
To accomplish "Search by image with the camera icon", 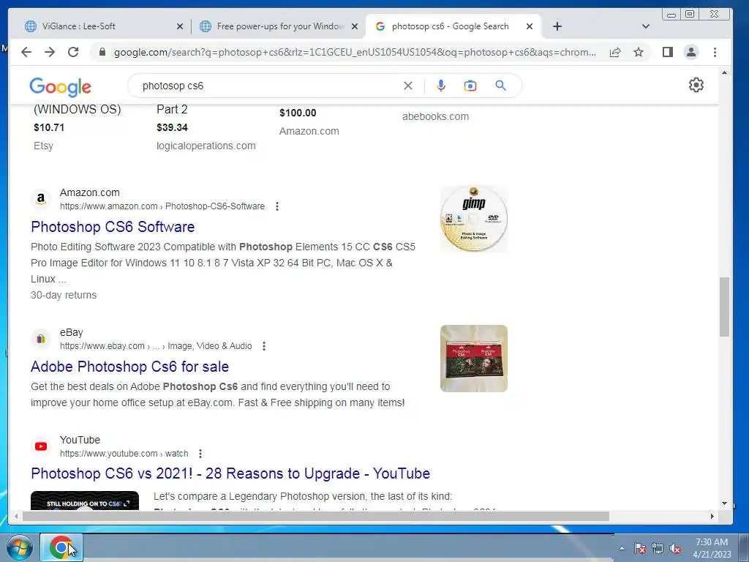I will tap(470, 86).
